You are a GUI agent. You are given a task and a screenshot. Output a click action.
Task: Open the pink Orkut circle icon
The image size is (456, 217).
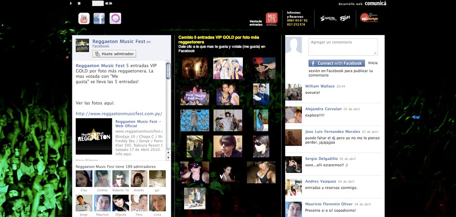(x=115, y=19)
